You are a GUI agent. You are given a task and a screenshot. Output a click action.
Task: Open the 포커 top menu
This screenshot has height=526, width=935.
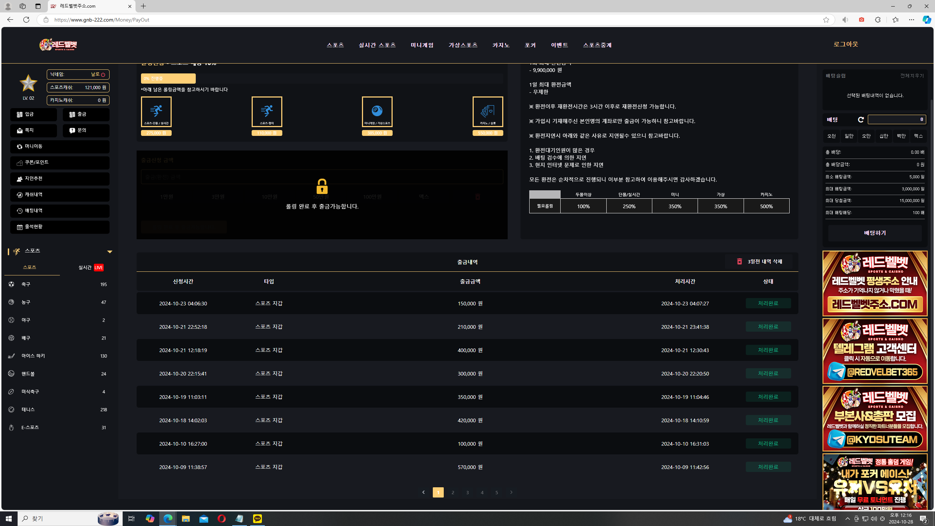[530, 45]
